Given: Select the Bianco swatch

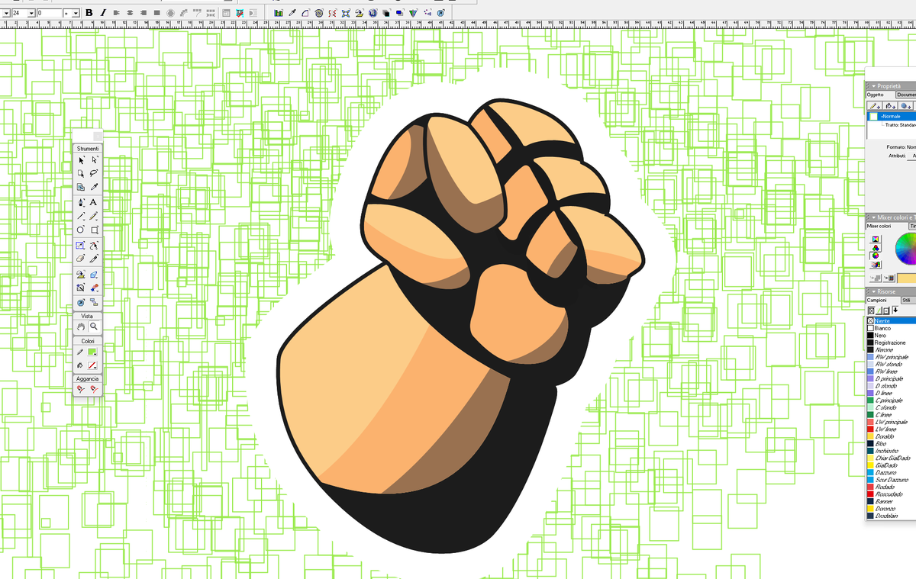Looking at the screenshot, I should click(x=891, y=329).
